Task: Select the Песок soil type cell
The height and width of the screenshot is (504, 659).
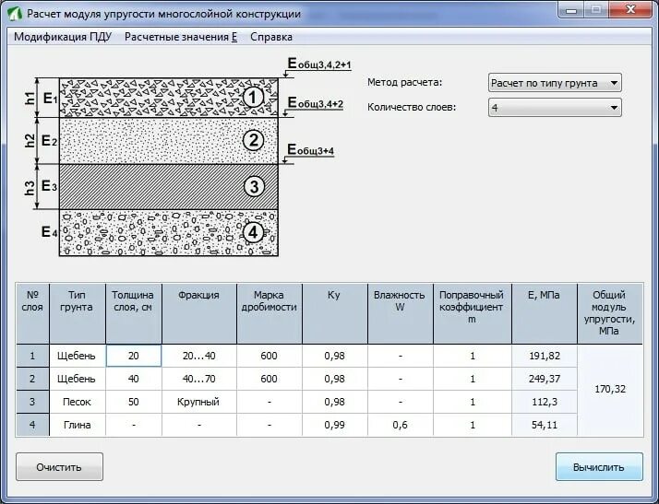Action: point(77,402)
